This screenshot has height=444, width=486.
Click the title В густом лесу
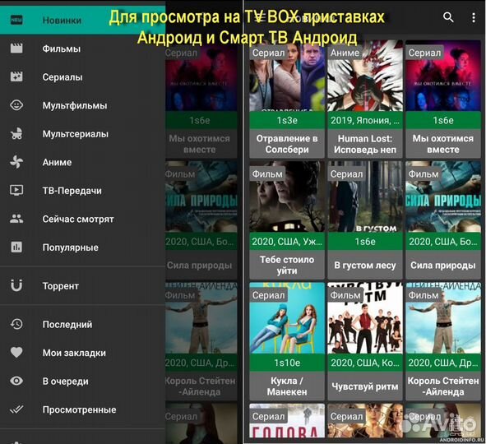365,266
